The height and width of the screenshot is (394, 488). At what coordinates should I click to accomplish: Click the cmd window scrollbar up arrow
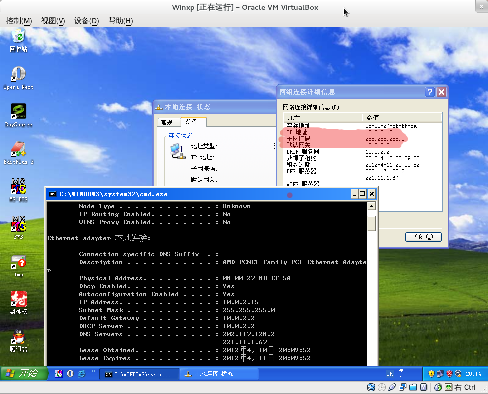(x=371, y=206)
